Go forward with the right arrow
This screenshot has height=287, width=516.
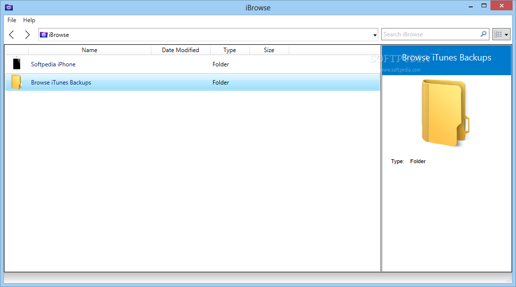click(28, 34)
